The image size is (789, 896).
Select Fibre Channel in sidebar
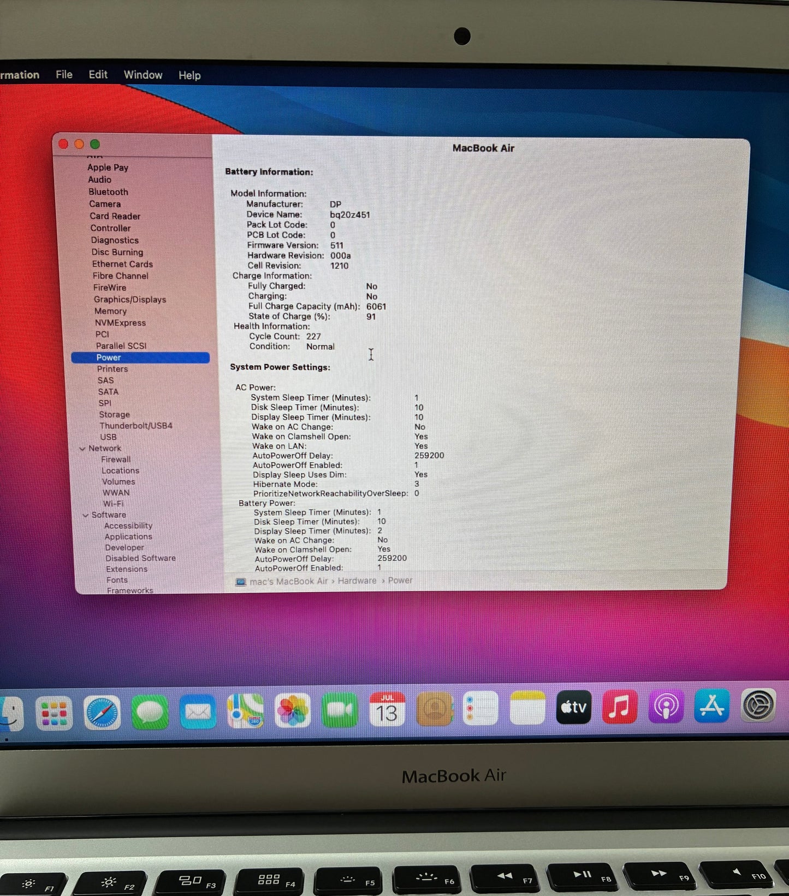(120, 276)
